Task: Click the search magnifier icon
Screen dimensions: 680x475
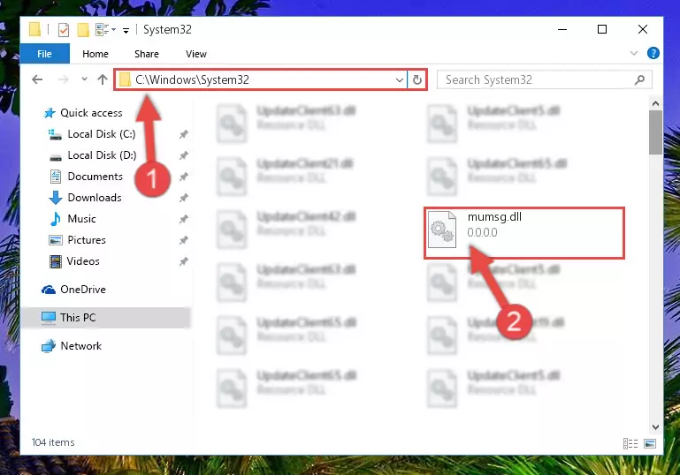Action: [x=639, y=79]
